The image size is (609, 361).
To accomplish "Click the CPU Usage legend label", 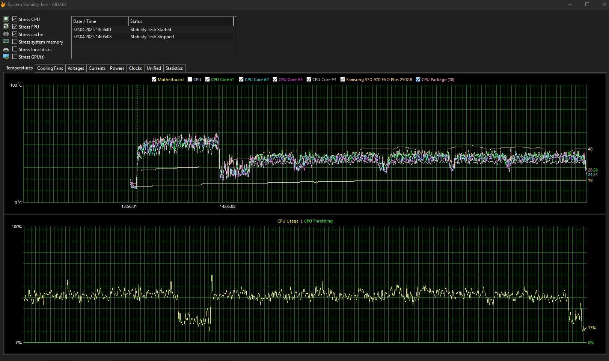I will click(288, 221).
